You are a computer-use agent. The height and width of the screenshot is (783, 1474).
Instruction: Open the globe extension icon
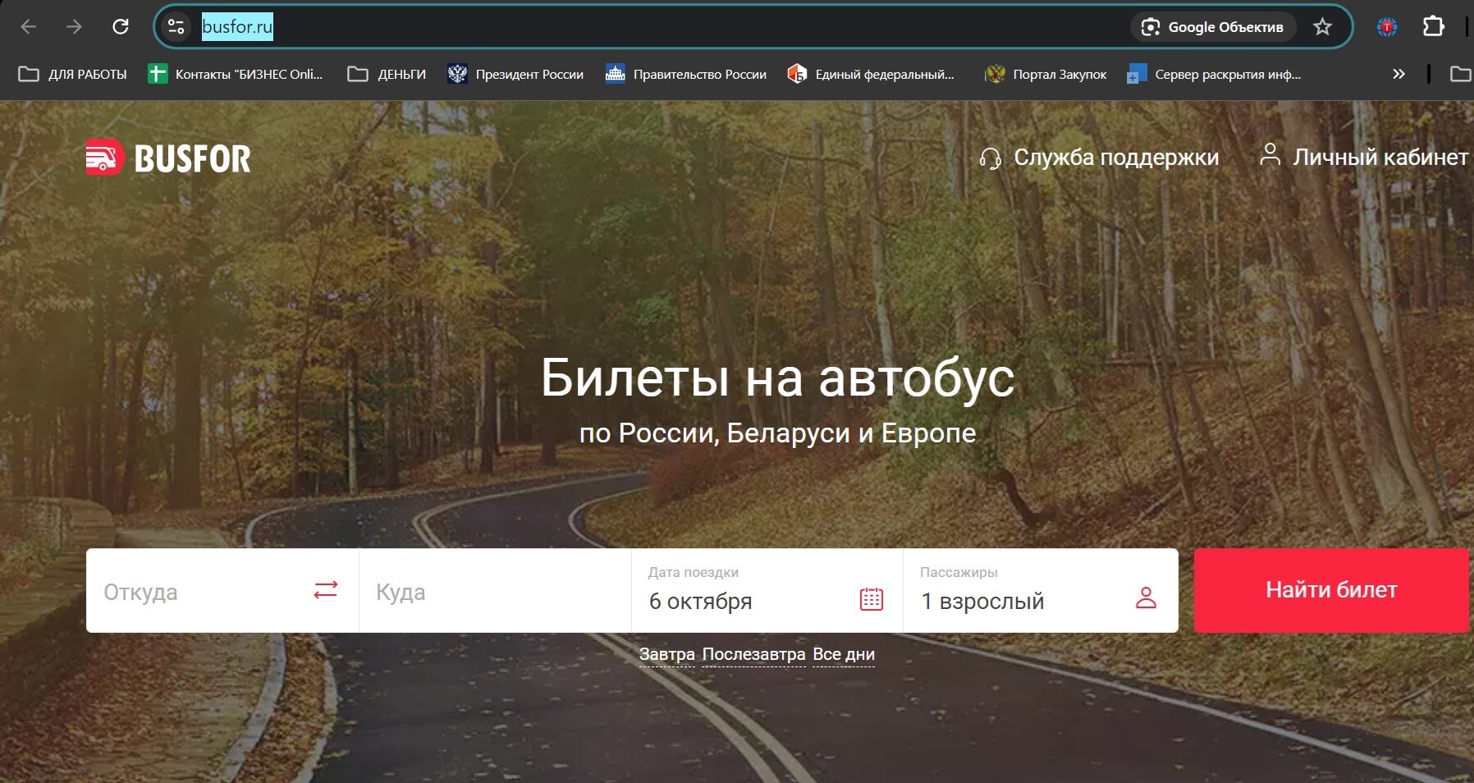coord(1387,27)
